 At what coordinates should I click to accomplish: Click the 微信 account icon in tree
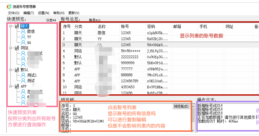pos(23,32)
